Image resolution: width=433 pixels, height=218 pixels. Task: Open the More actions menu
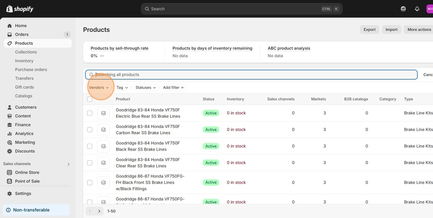tap(419, 29)
